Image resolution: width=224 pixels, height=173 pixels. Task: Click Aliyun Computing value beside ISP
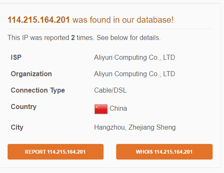134,58
